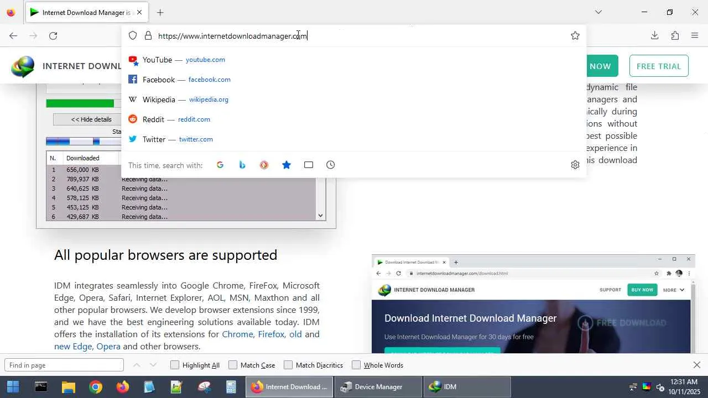Click the '789,937 KB' downloaded value
This screenshot has width=708, height=398.
point(82,179)
